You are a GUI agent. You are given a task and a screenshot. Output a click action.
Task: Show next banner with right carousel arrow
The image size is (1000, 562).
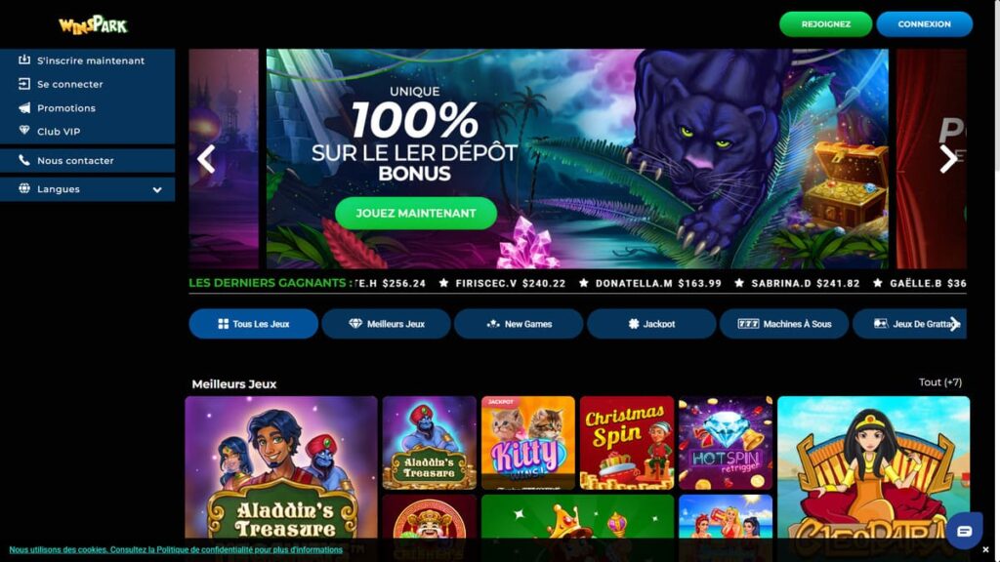948,159
